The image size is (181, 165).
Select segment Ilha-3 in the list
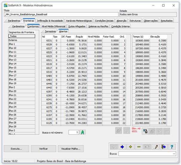pos(22,130)
